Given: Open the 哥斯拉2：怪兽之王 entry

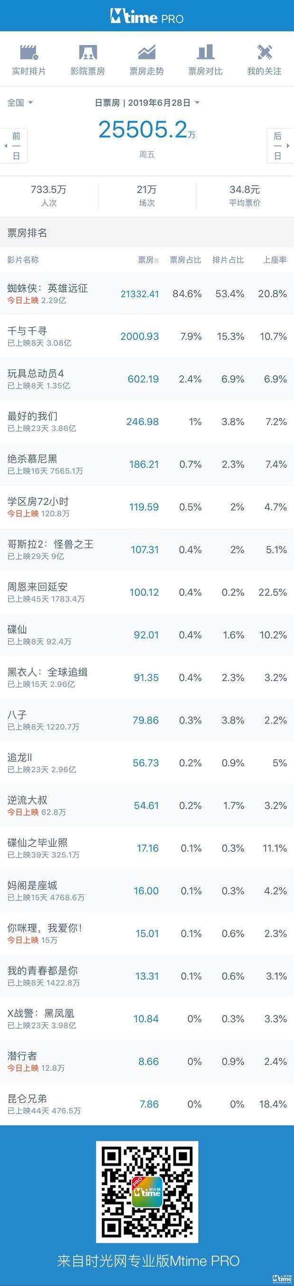Looking at the screenshot, I should pos(147,550).
